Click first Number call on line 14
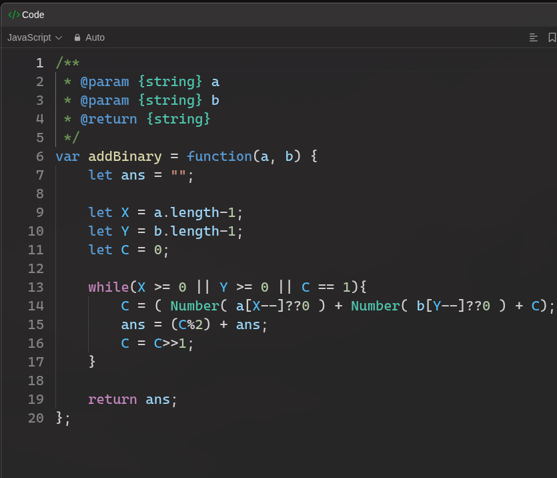This screenshot has height=478, width=557. (195, 306)
